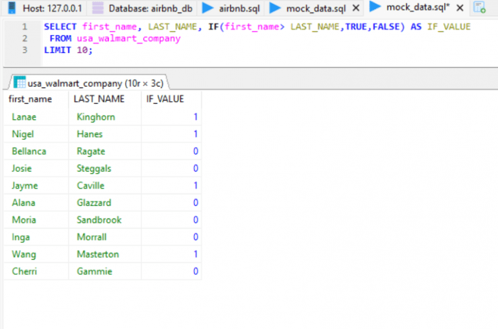The image size is (498, 329).
Task: Switch to Database: airbnb_db tab
Action: pyautogui.click(x=143, y=8)
